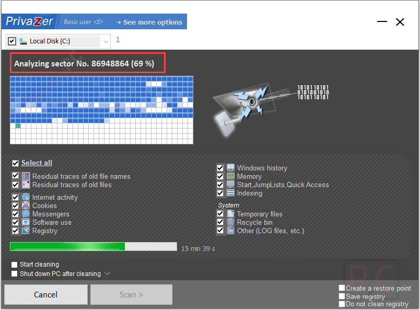420x310 pixels.
Task: Uncheck the Software use checkbox
Action: pos(15,222)
